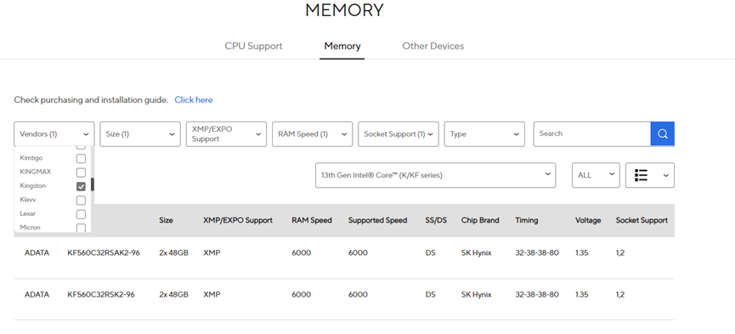Image resolution: width=735 pixels, height=334 pixels.
Task: Expand the XMP/EXPO Support dropdown
Action: click(226, 134)
